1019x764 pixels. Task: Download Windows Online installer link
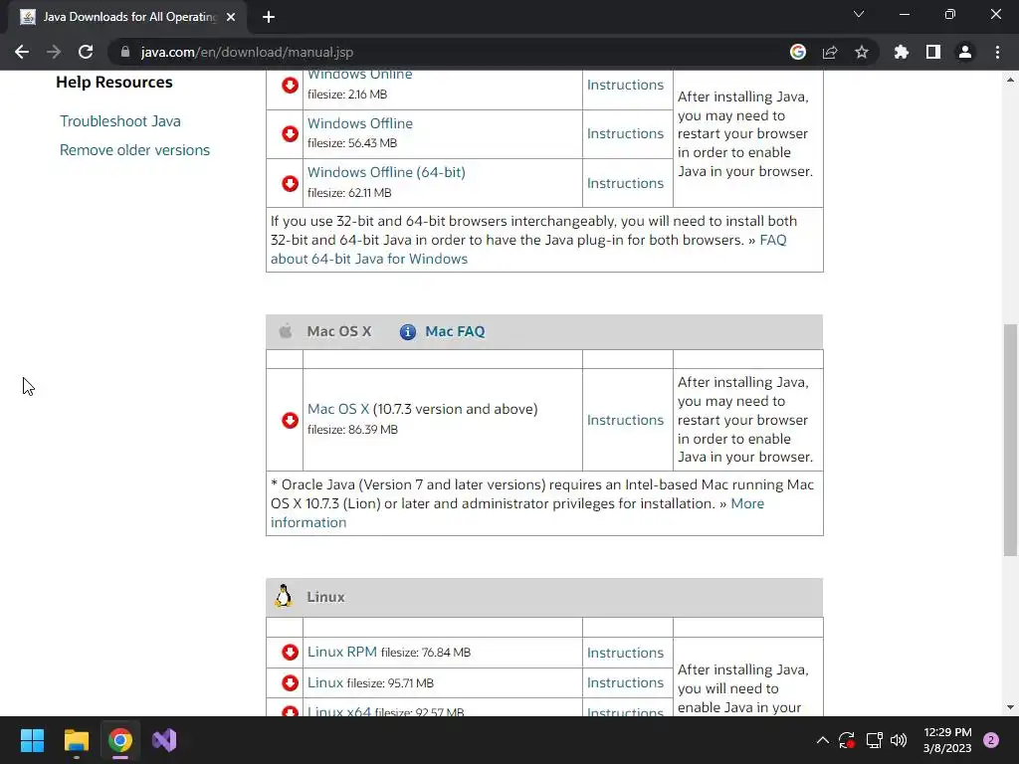pos(359,75)
